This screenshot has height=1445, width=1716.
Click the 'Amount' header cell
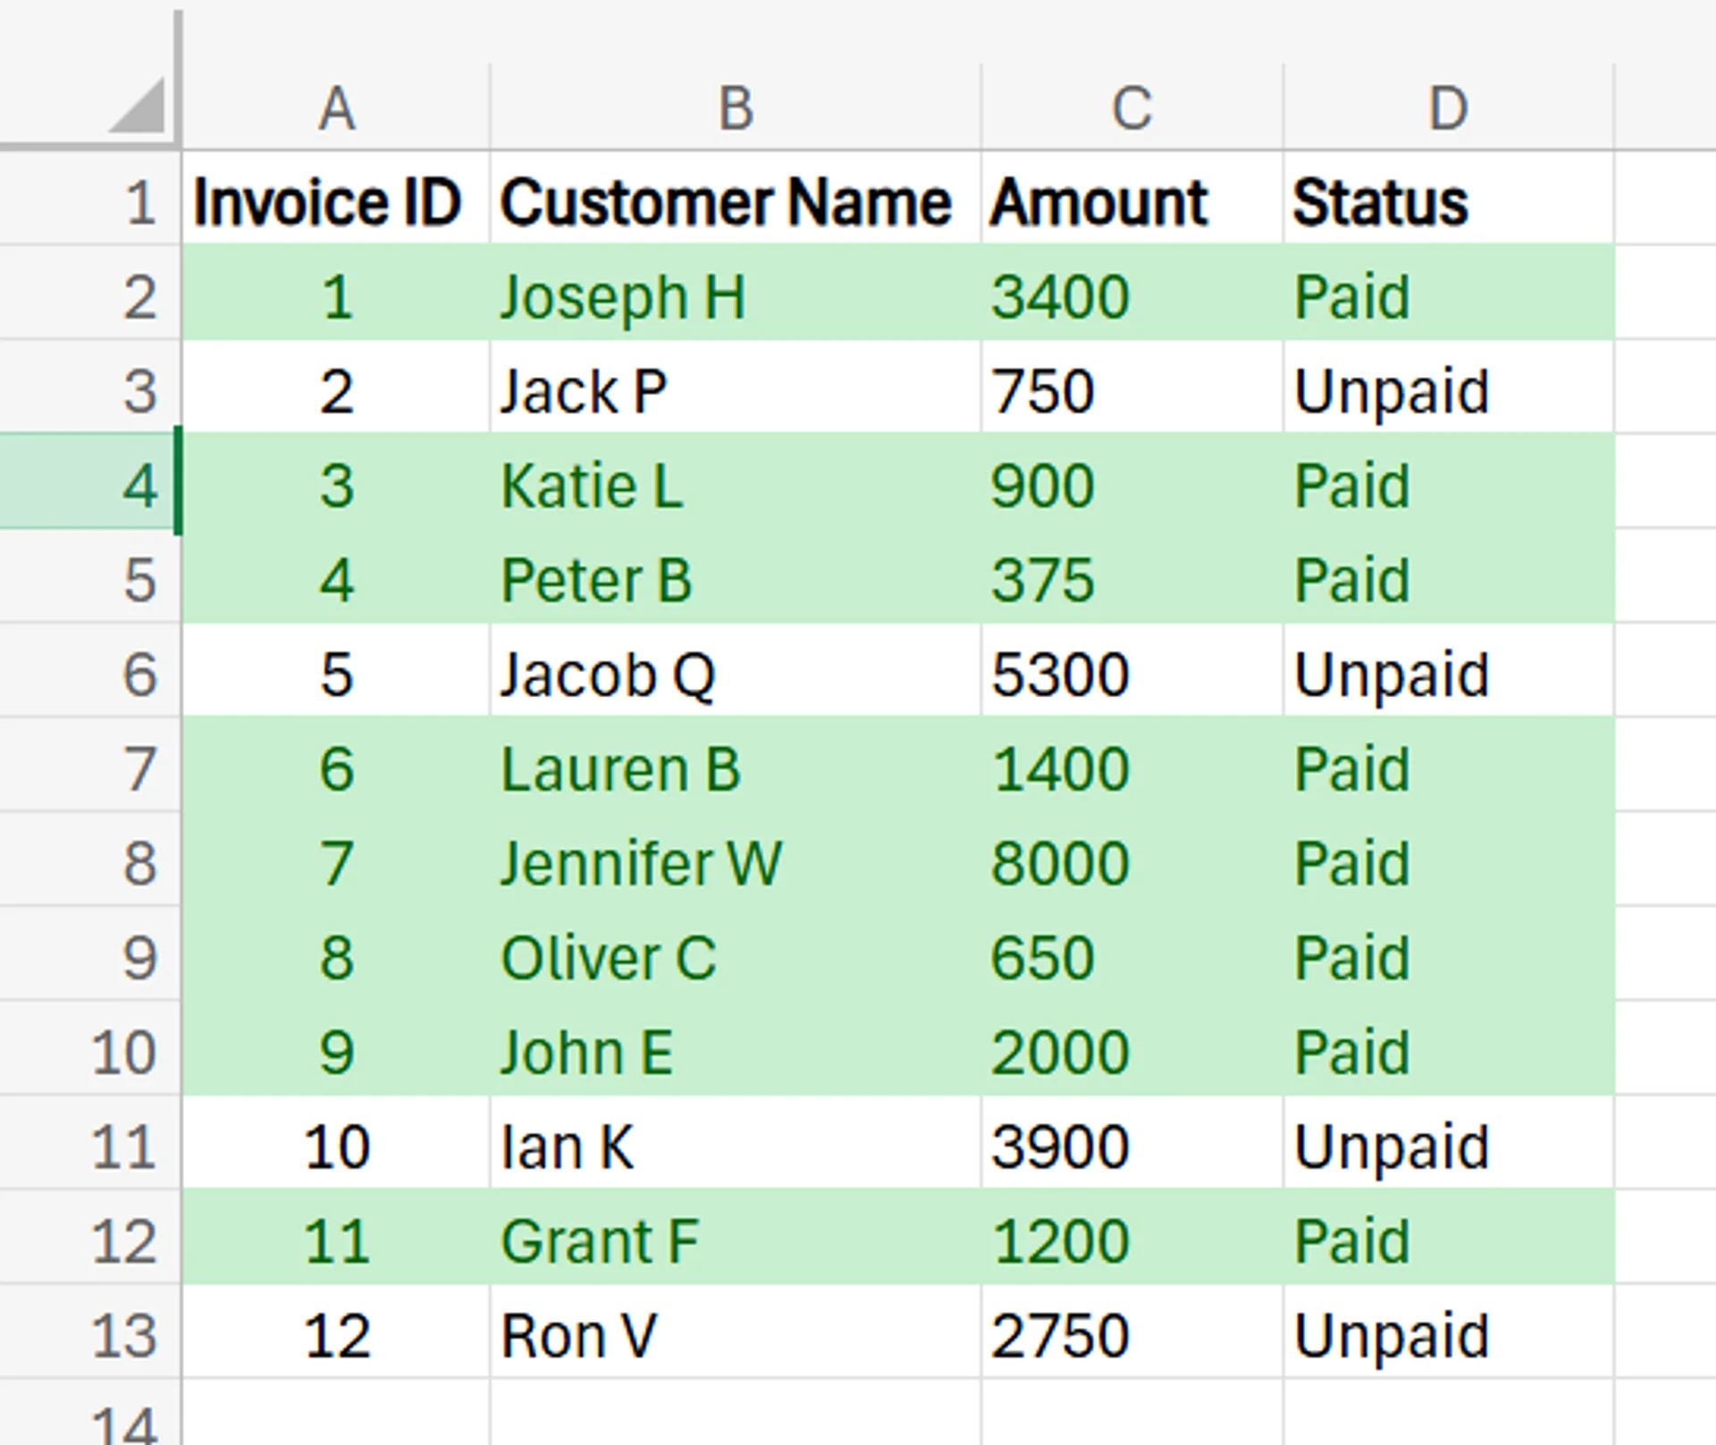coord(1131,198)
